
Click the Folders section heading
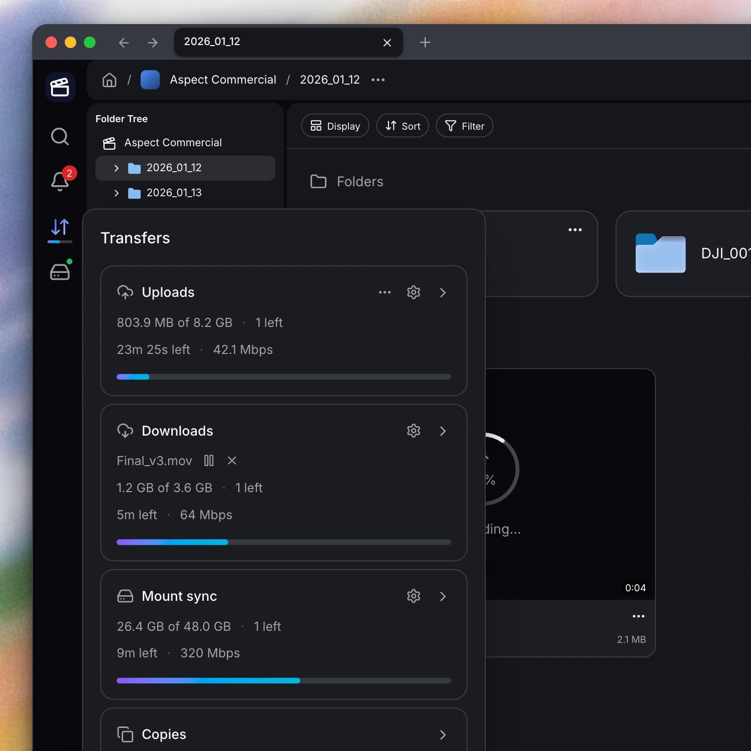tap(360, 182)
